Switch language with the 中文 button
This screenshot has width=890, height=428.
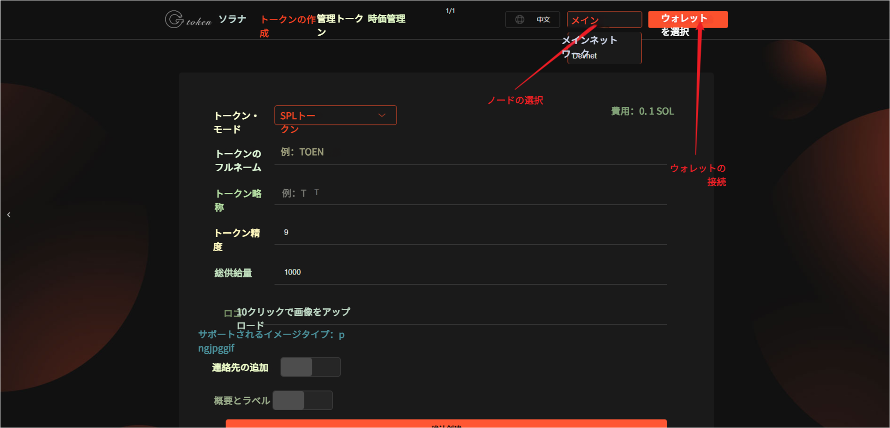[x=543, y=20]
